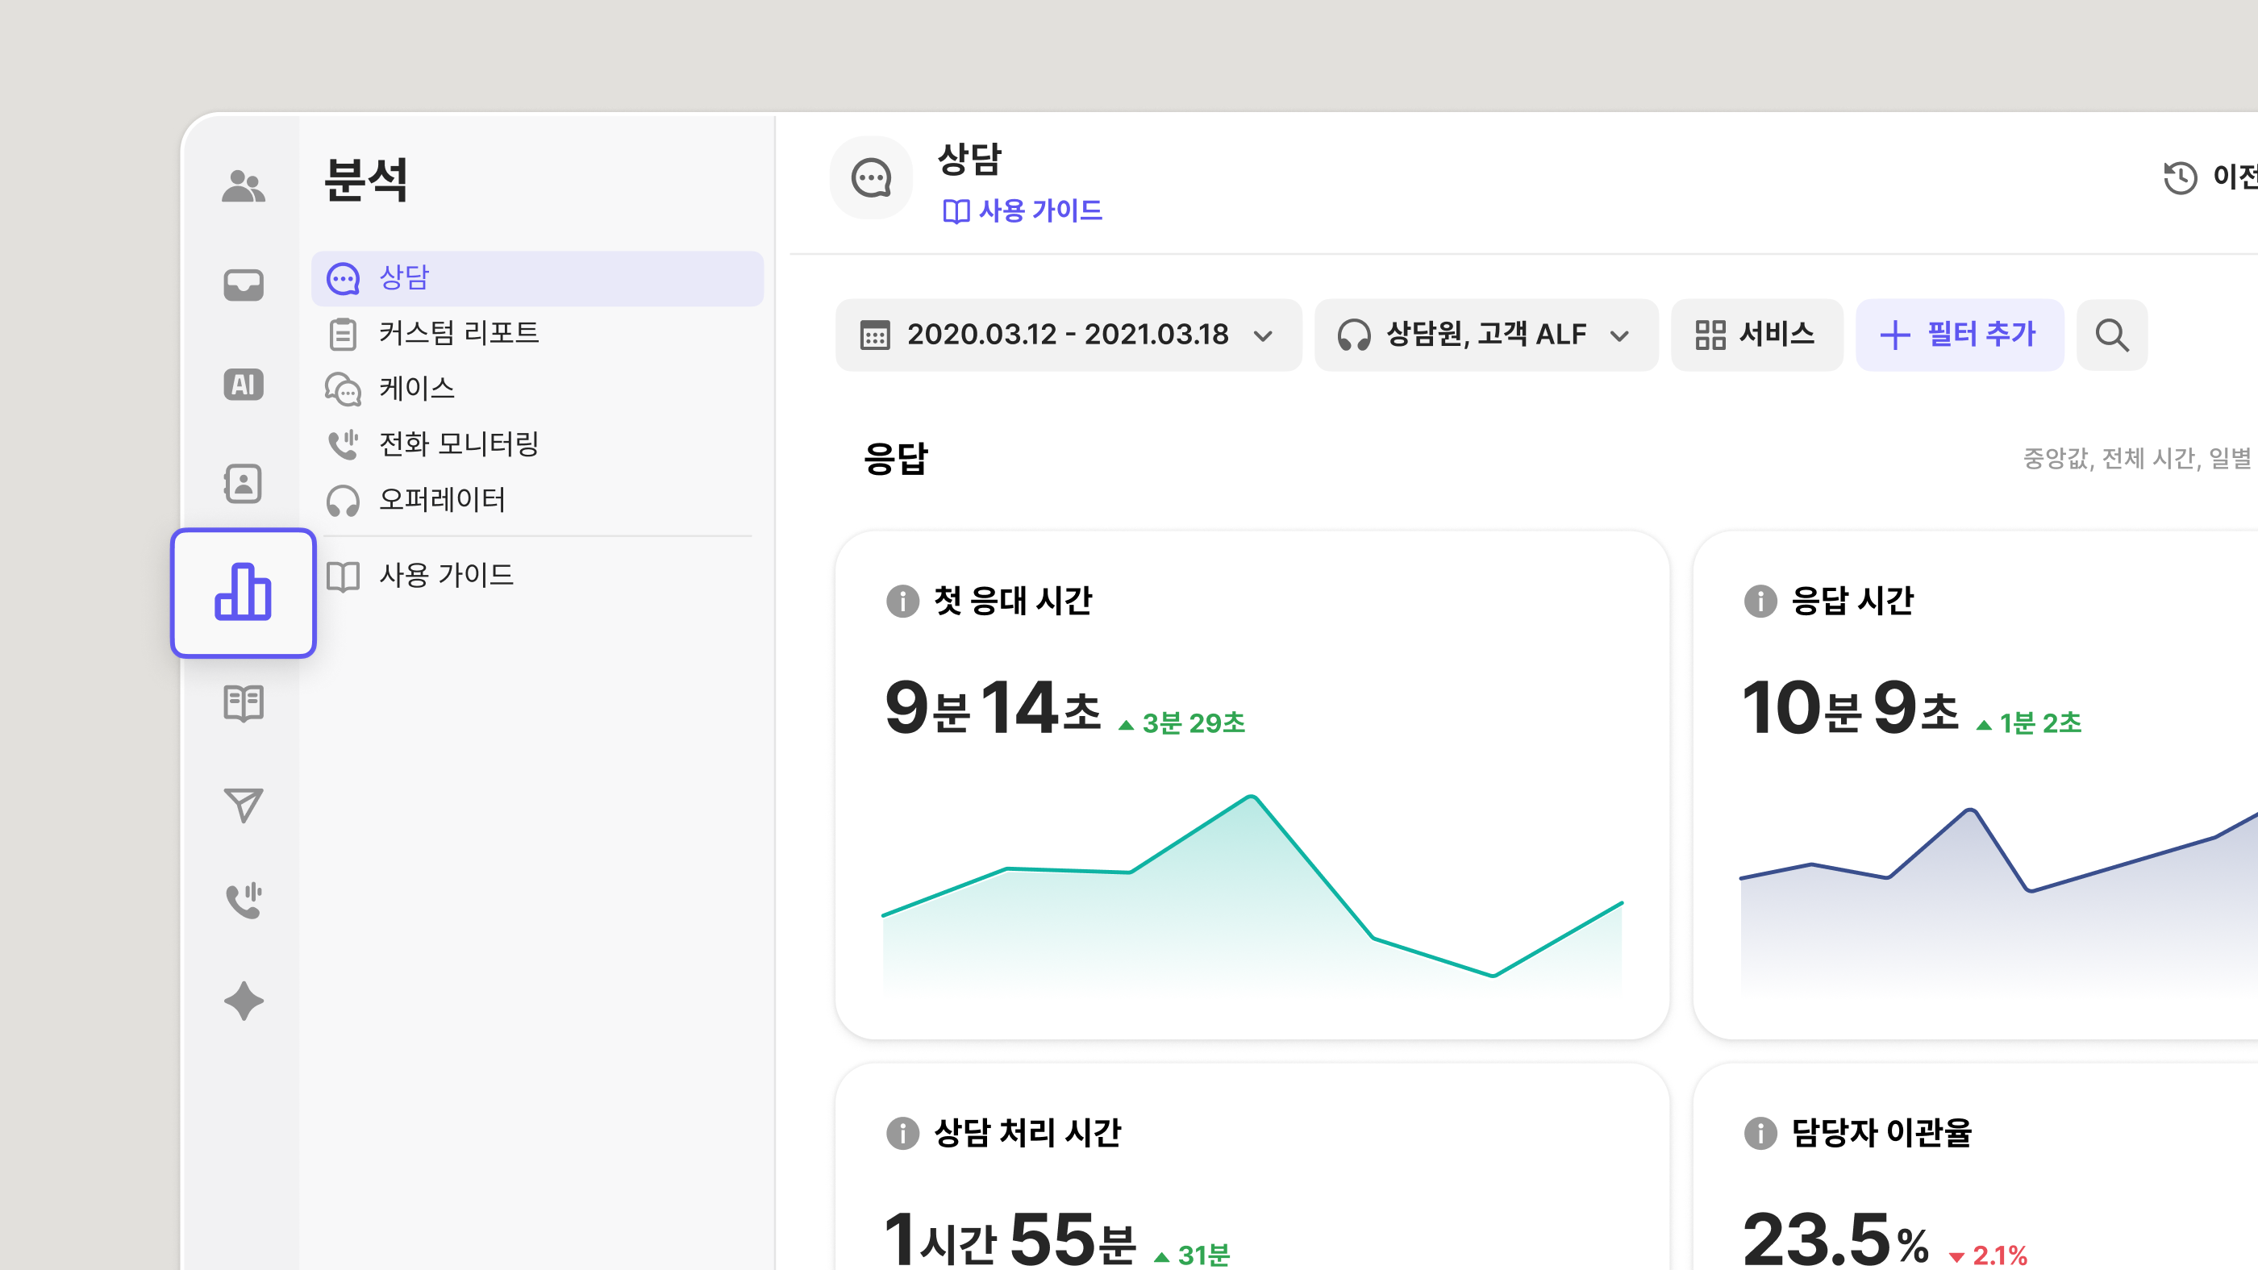The height and width of the screenshot is (1270, 2258).
Task: Open 오퍼레이터 menu item
Action: 441,500
